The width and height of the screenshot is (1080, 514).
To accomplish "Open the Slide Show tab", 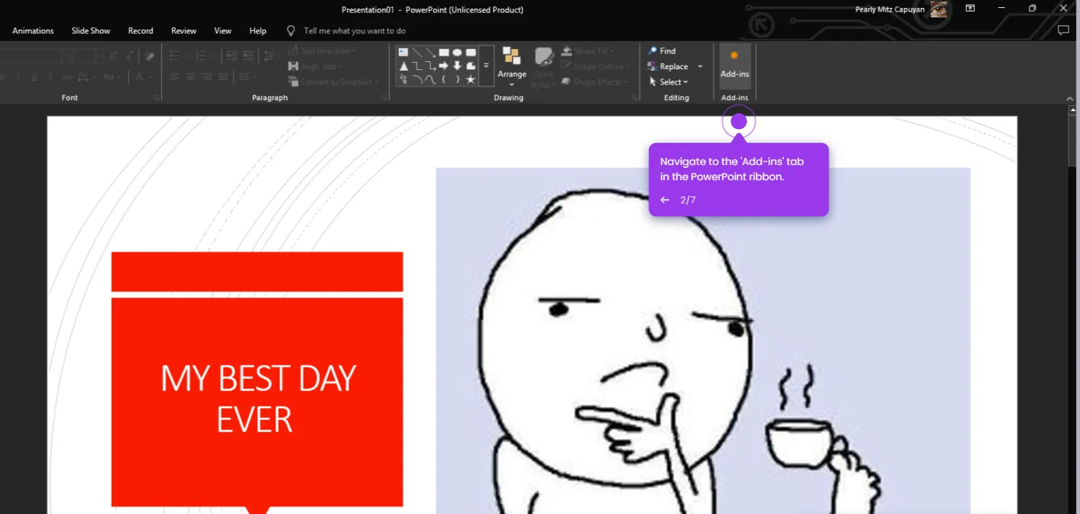I will point(91,31).
